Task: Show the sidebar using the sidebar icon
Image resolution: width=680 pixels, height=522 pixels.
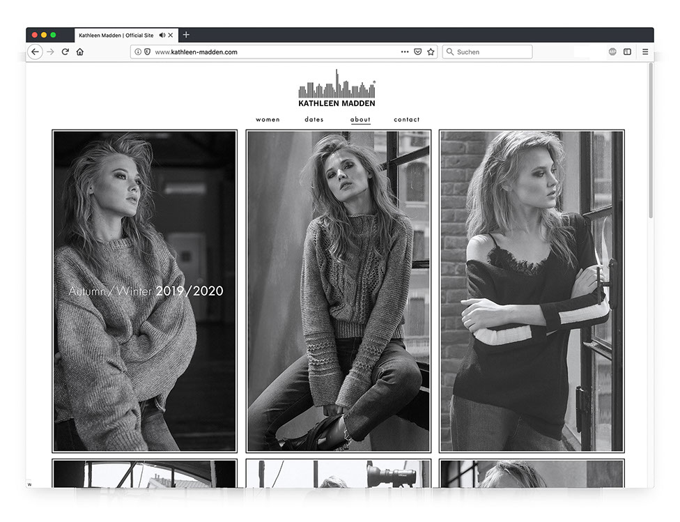Action: point(627,52)
